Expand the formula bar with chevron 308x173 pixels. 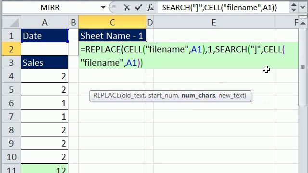(303, 7)
